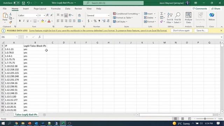
Task: Click the Comments button
Action: pyautogui.click(x=200, y=9)
